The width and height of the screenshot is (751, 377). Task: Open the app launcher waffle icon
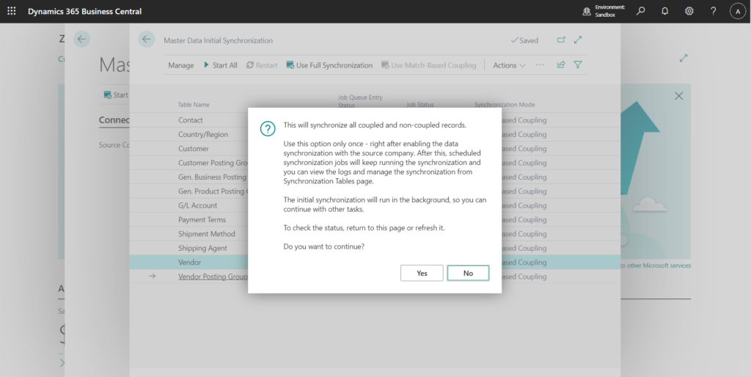(12, 11)
